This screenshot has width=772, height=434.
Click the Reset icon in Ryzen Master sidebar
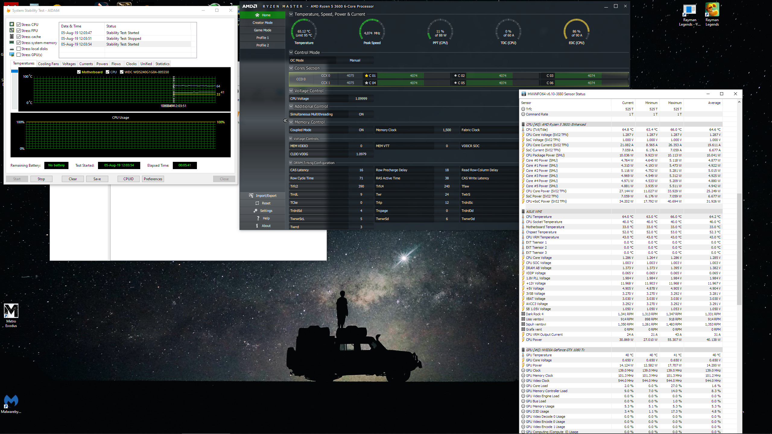[x=257, y=203]
